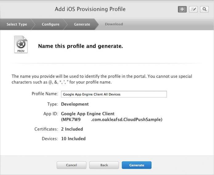The width and height of the screenshot is (214, 175).
Task: Click the 'Profile Name:' label
Action: [45, 94]
